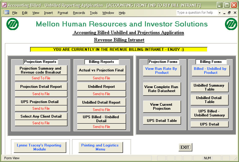Open the Unbilled Report

click(101, 87)
